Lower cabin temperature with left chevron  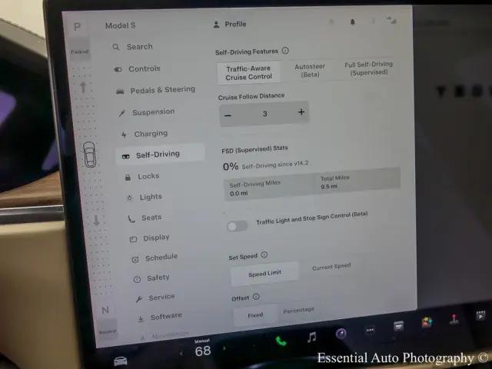pyautogui.click(x=181, y=354)
